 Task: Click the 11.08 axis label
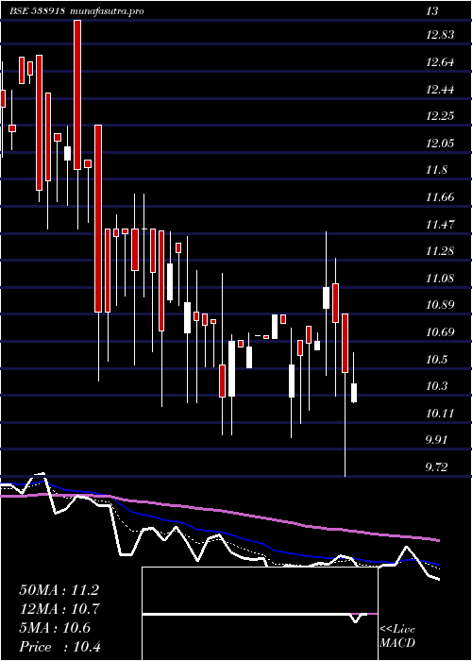(x=440, y=279)
